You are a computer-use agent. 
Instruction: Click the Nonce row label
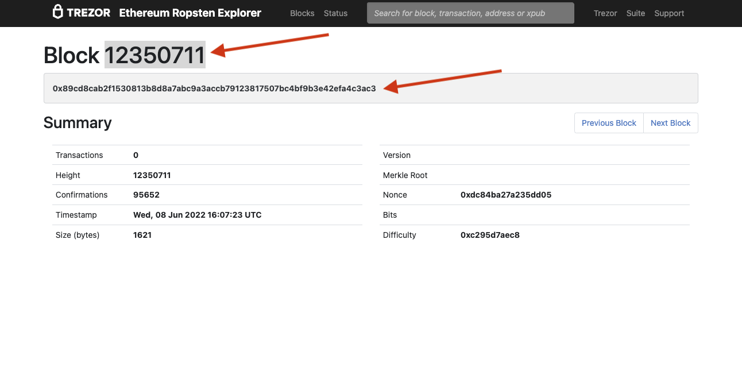[x=395, y=195]
